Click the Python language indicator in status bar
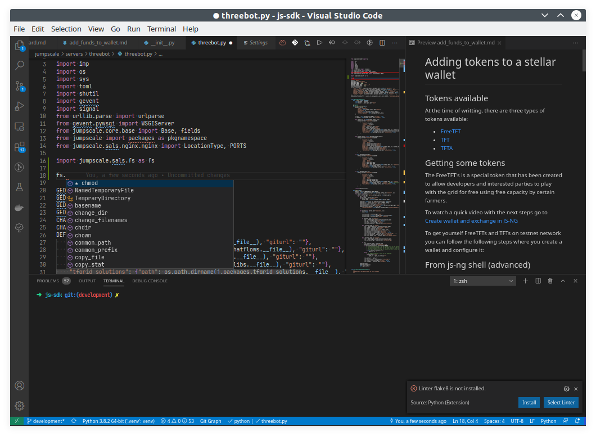 coord(548,421)
